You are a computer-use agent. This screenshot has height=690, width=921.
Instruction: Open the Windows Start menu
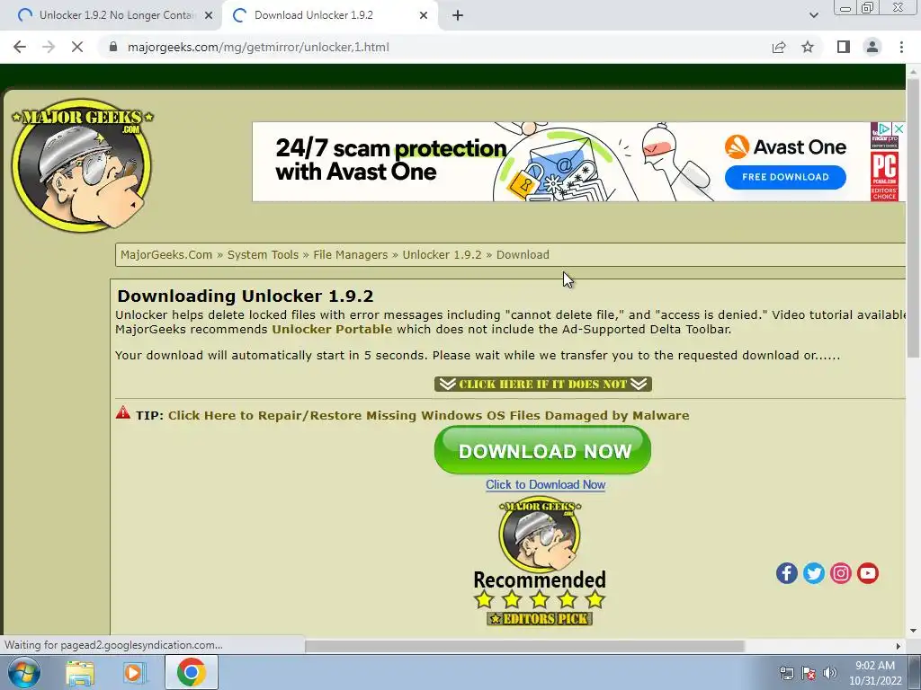click(x=23, y=672)
